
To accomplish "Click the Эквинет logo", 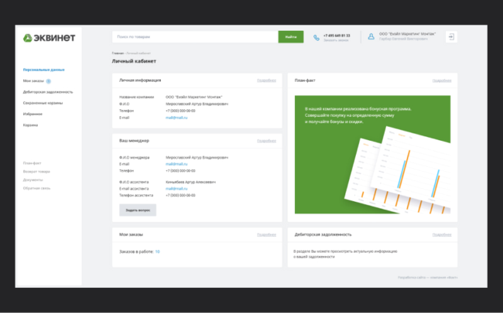I will [49, 38].
